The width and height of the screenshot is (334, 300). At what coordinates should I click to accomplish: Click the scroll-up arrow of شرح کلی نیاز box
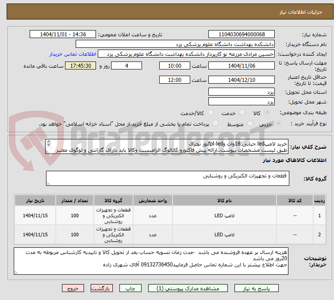pyautogui.click(x=49, y=142)
